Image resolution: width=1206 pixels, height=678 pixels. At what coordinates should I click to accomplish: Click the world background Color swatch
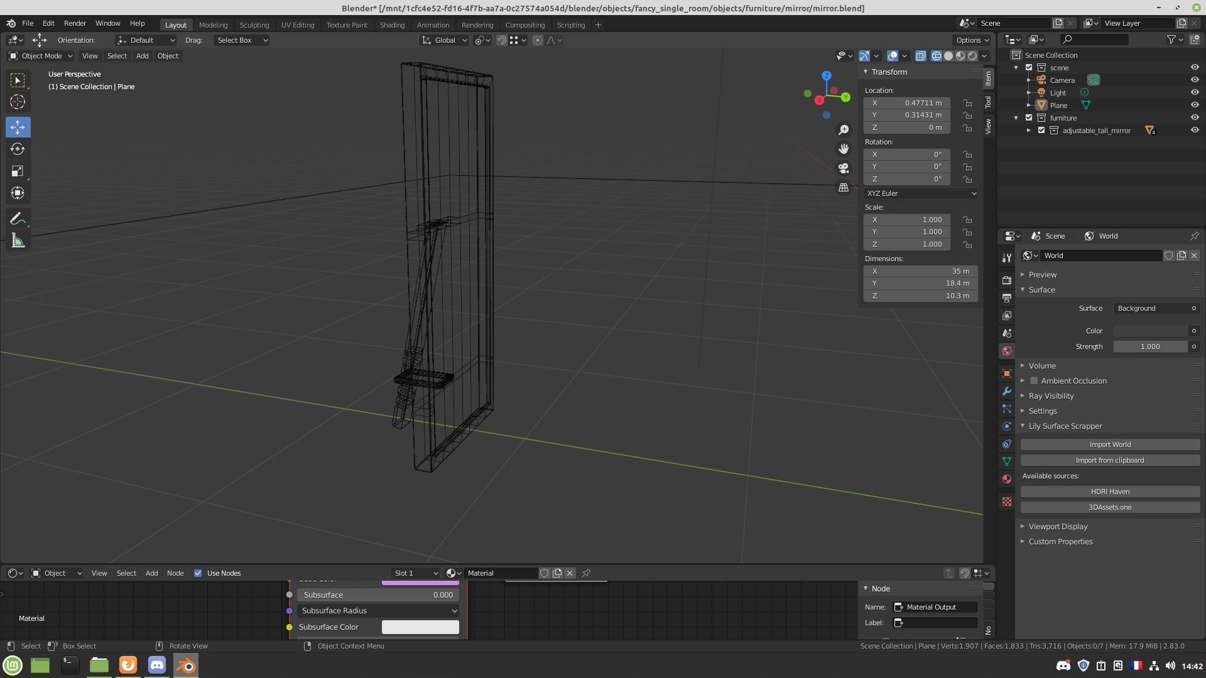click(x=1150, y=331)
